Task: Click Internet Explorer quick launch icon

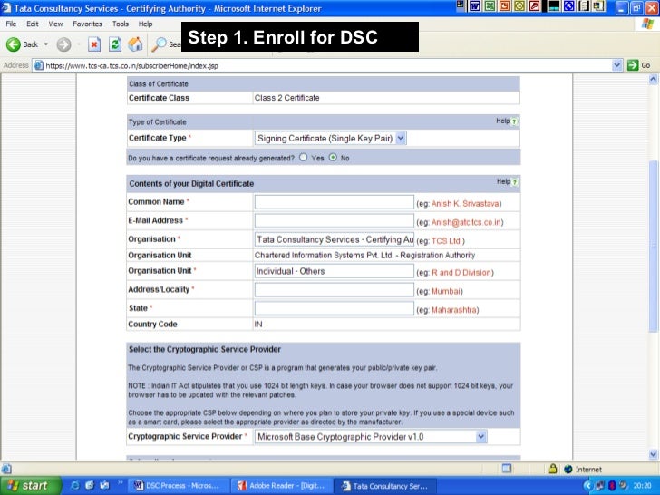Action: [74, 485]
